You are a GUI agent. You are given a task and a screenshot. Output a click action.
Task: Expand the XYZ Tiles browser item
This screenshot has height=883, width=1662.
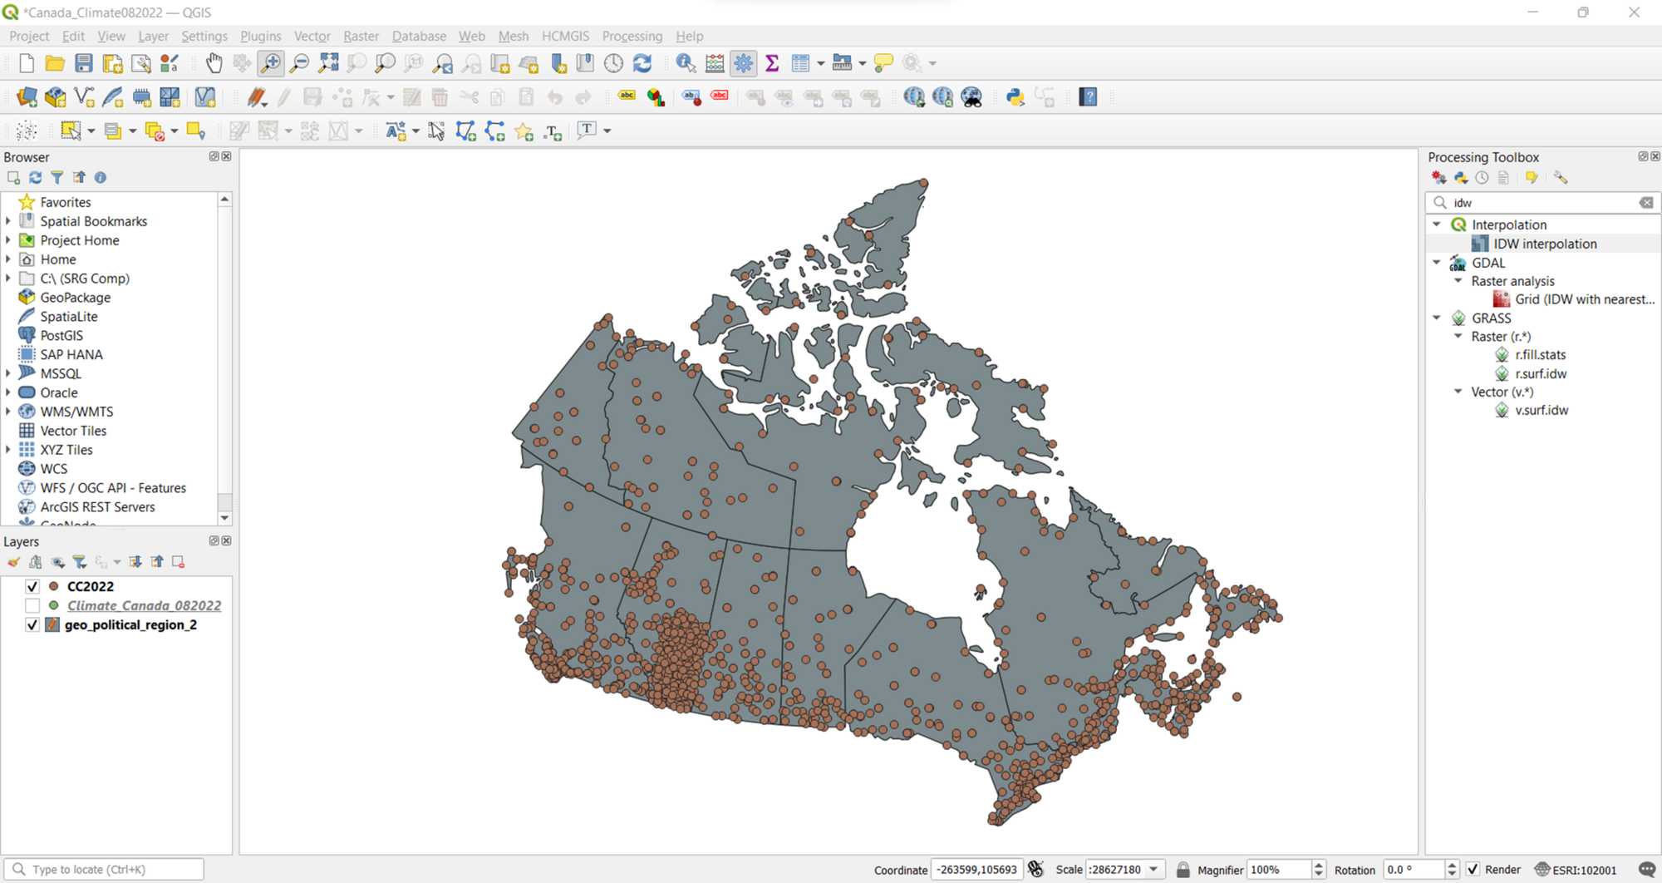[x=8, y=450]
